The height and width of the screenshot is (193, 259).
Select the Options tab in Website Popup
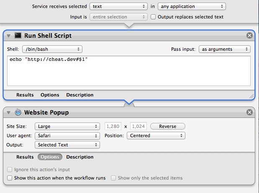50,157
